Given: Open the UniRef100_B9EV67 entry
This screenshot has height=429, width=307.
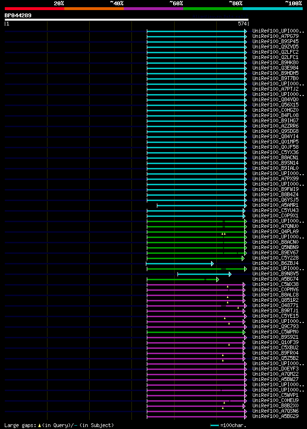Looking at the screenshot, I should (x=275, y=253).
